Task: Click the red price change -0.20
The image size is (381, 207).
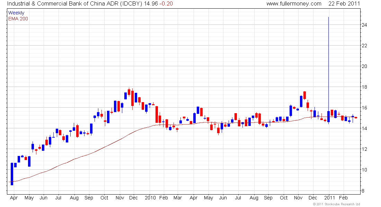Action: (x=166, y=4)
